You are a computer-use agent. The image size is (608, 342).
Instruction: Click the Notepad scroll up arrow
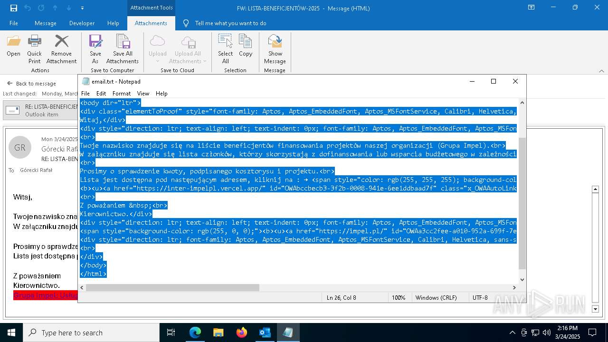tap(522, 103)
